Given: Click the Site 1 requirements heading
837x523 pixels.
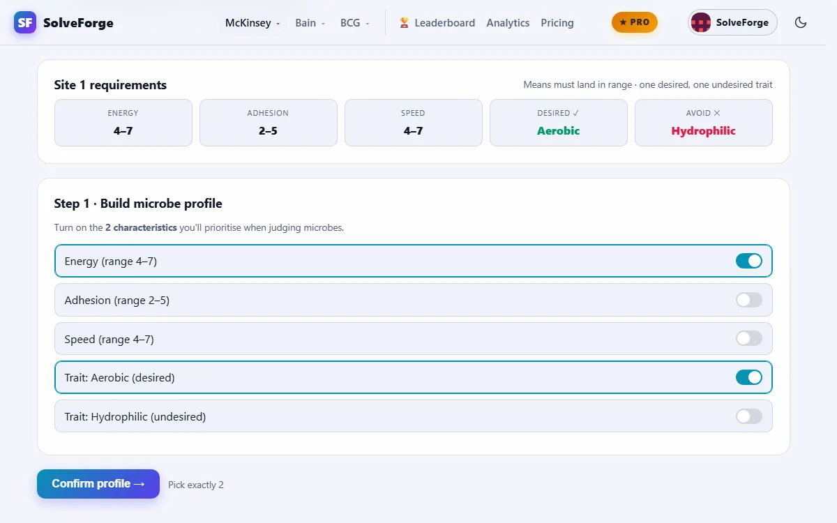Looking at the screenshot, I should 110,85.
